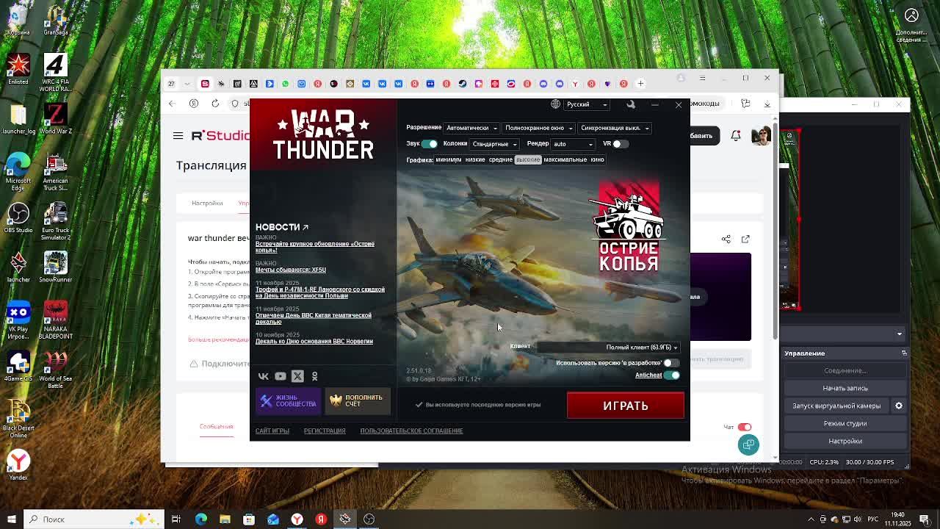Screen dimensions: 940x529
Task: Open the Русский language dropdown
Action: click(x=587, y=104)
